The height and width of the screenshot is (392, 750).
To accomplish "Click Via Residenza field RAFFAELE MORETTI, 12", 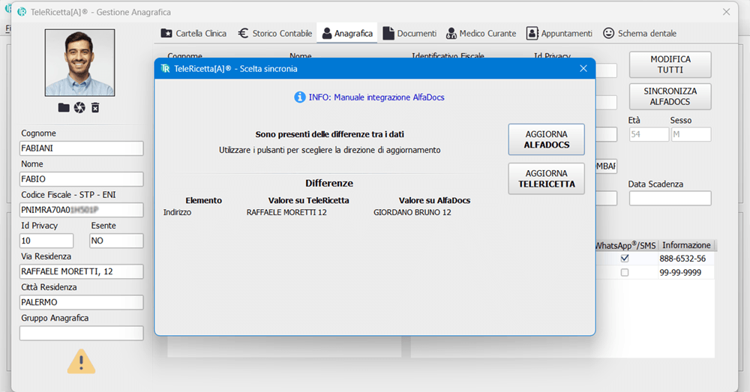I will tap(81, 271).
